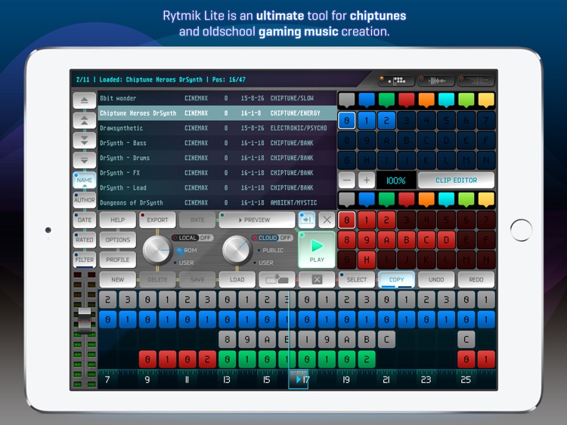Screen dimensions: 567x425
Task: Hit the green PLAY button
Action: 317,250
